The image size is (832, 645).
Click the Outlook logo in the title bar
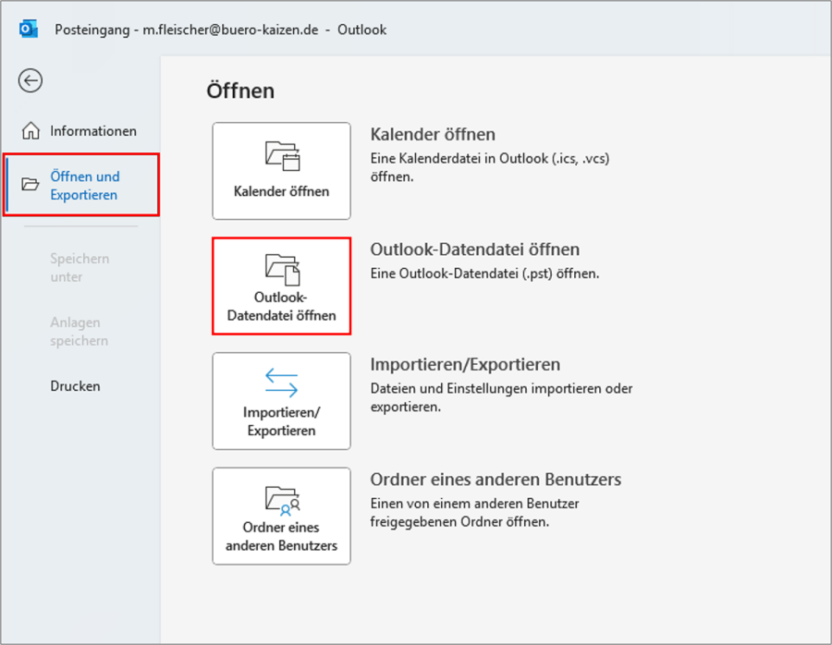pos(28,29)
